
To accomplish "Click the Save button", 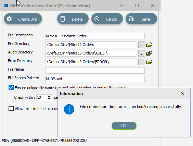I will coord(141,19).
